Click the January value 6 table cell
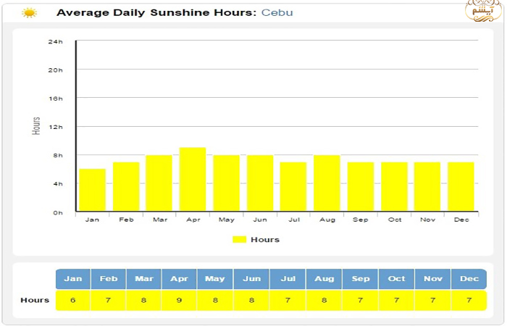Viewport: 507px width, 326px height. [x=73, y=300]
